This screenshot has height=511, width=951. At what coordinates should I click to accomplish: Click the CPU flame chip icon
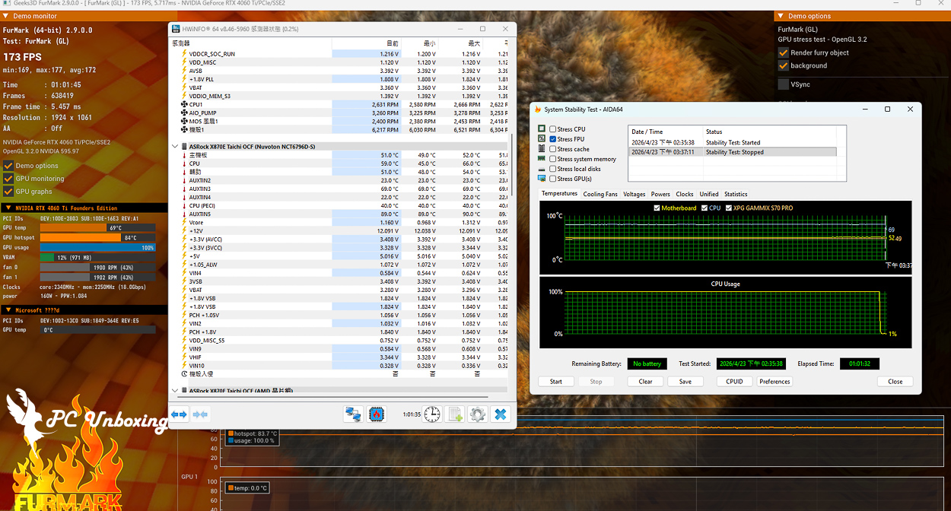[377, 414]
